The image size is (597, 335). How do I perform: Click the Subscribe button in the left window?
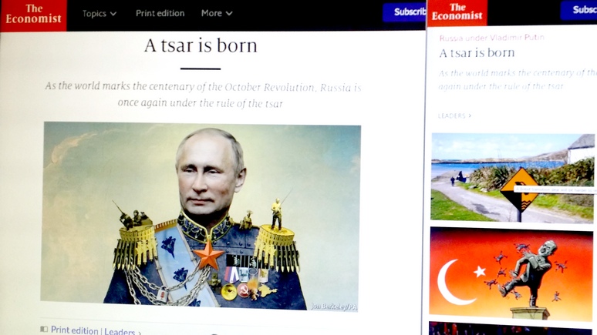[404, 12]
